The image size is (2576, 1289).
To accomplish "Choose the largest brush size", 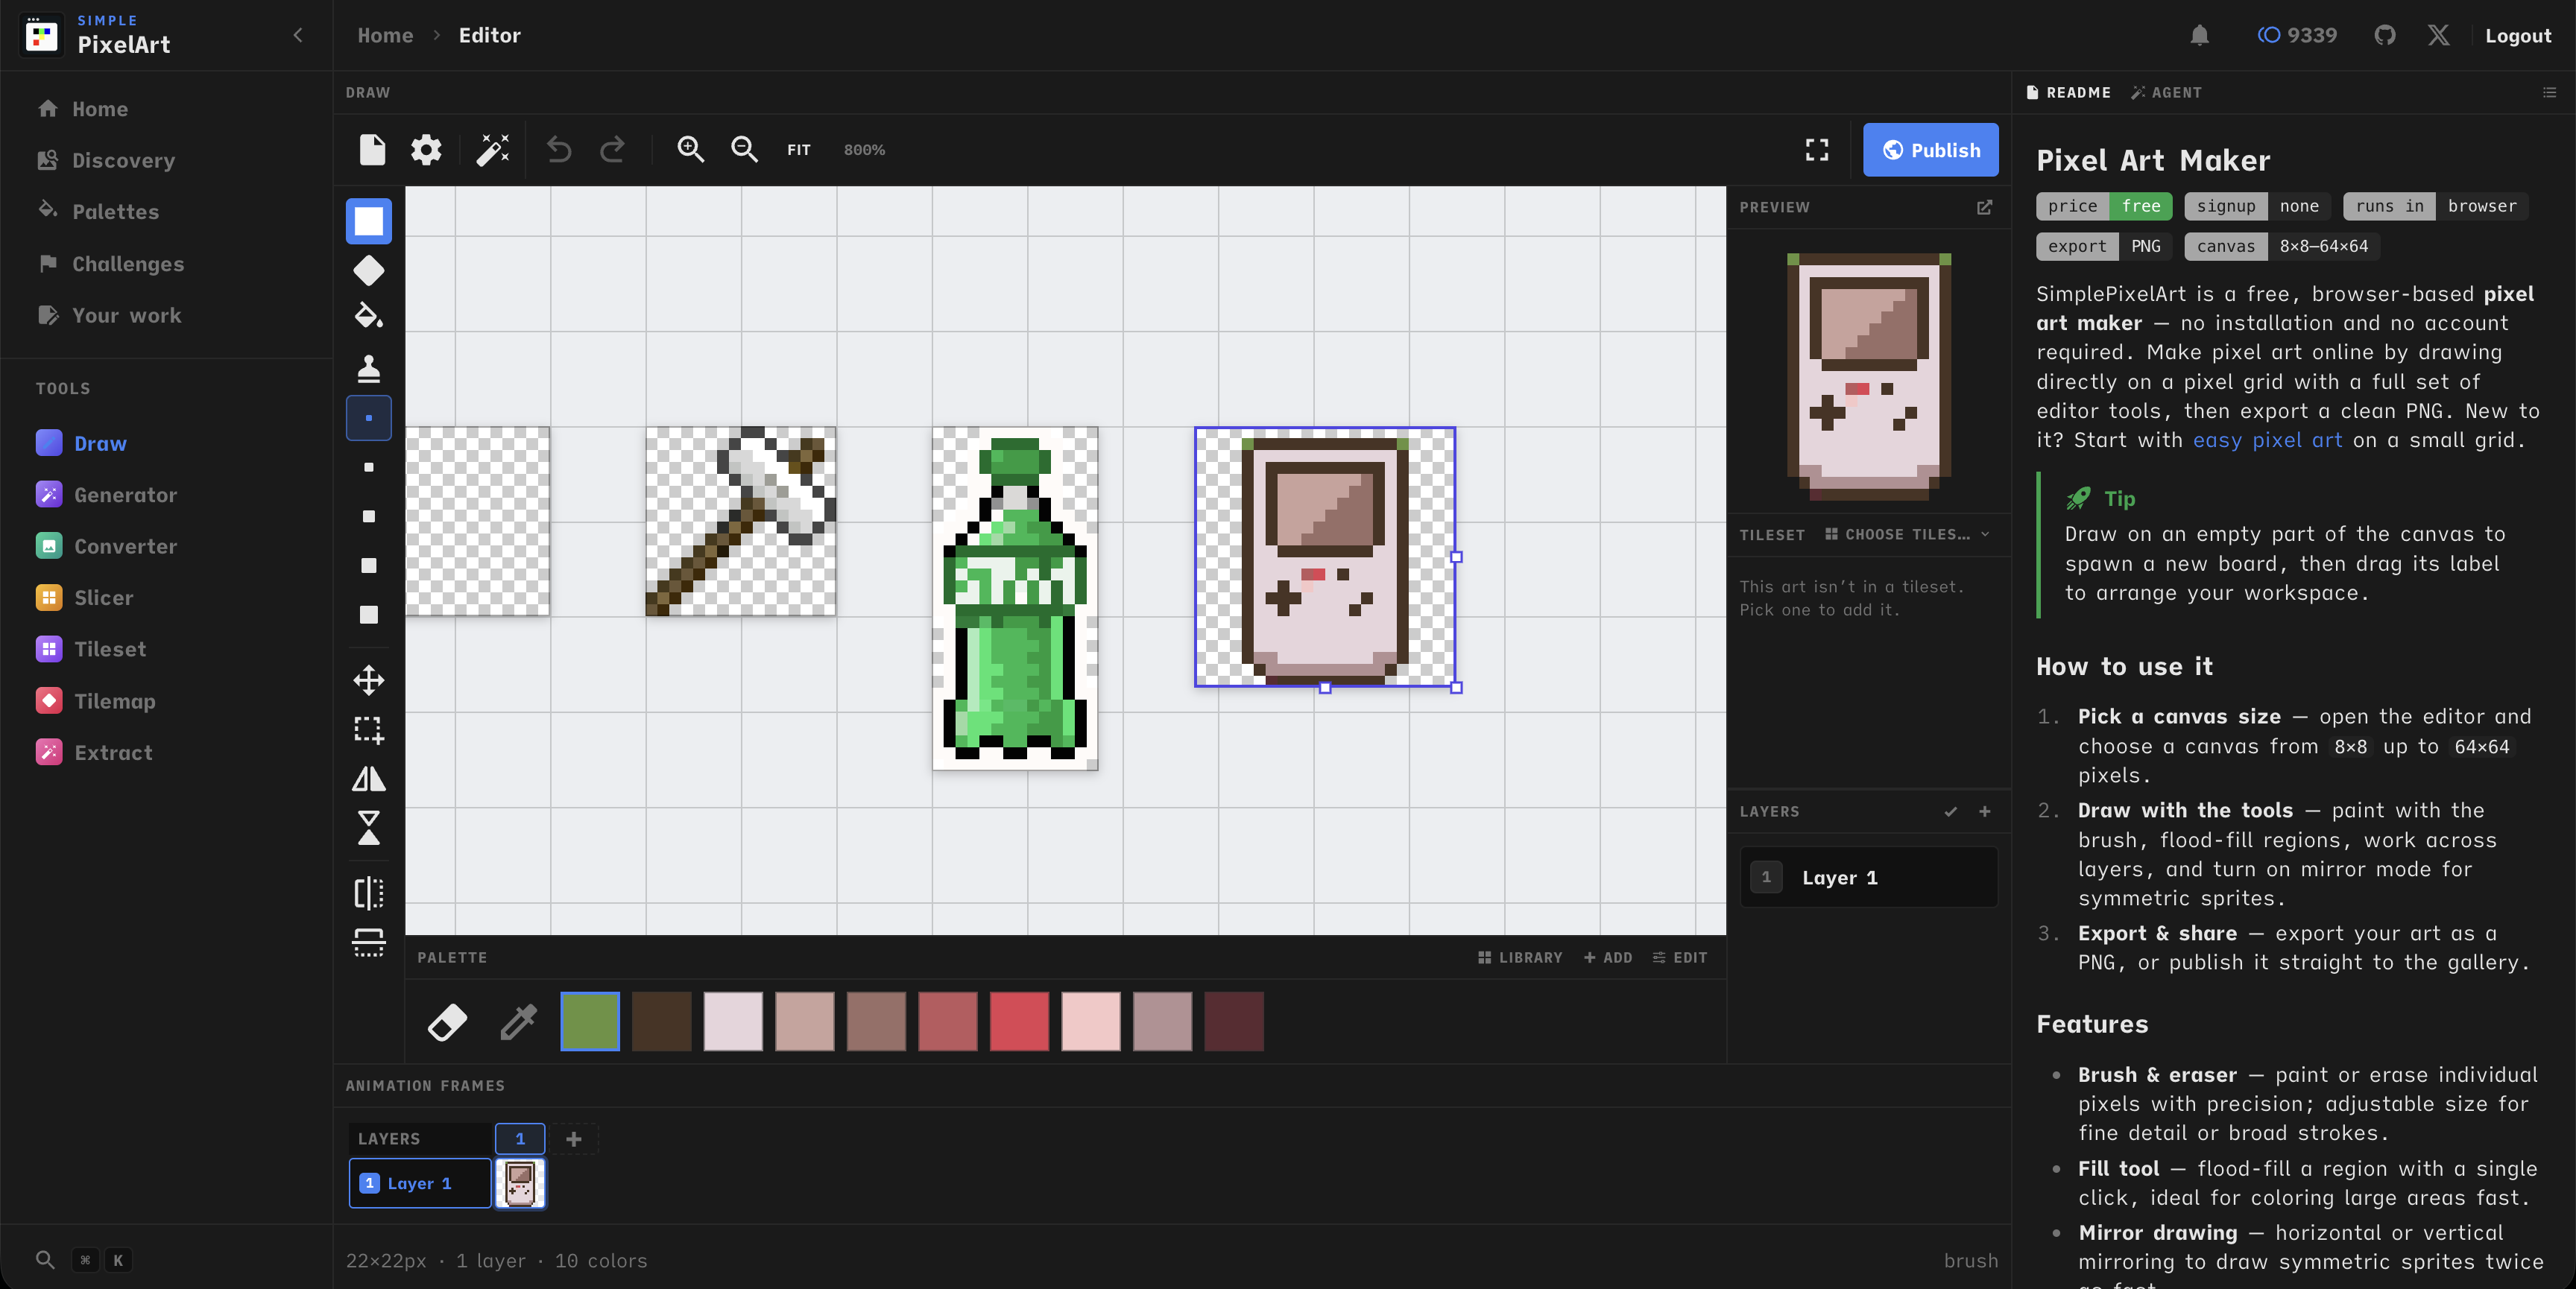I will coord(369,614).
